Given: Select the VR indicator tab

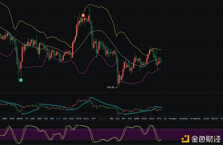Looking at the screenshot, I should 27,119.
